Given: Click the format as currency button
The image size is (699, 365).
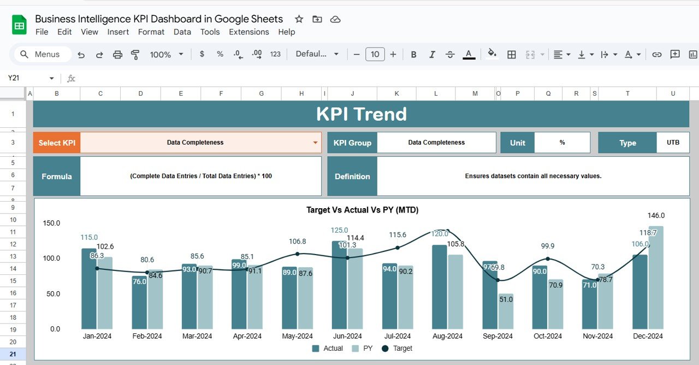Looking at the screenshot, I should coord(202,54).
